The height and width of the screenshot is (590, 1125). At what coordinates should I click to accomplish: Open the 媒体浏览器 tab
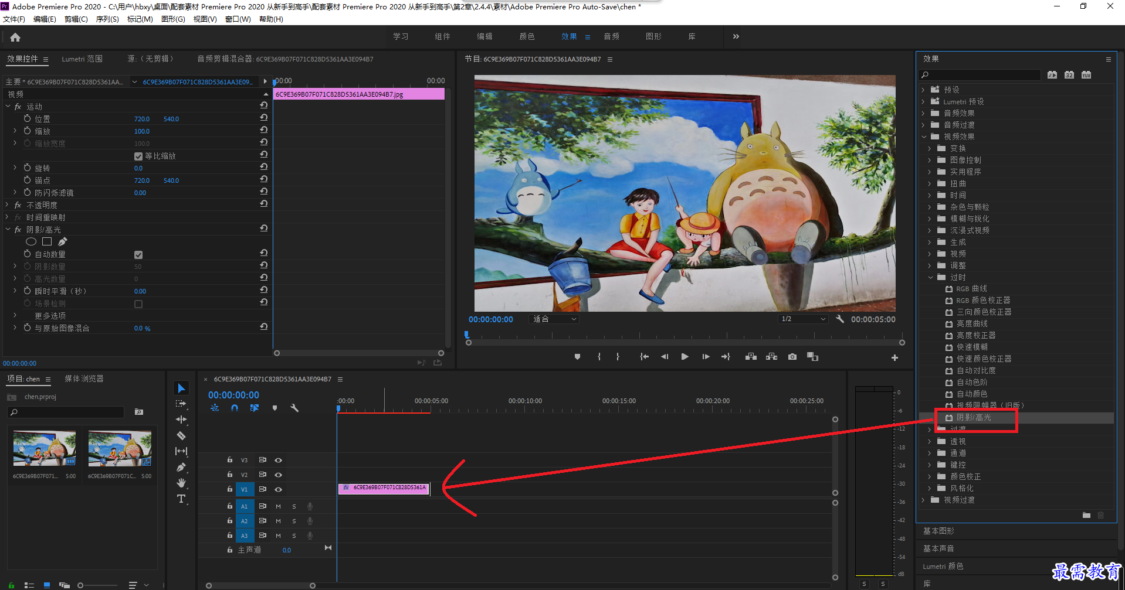(84, 379)
